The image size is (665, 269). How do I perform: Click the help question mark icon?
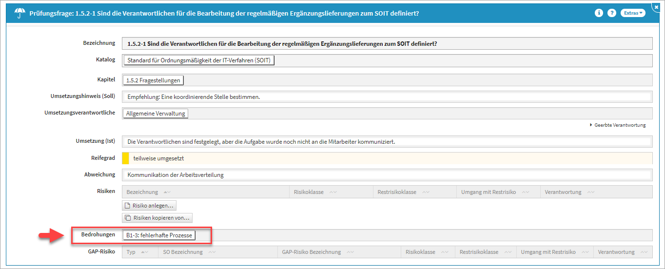pyautogui.click(x=611, y=13)
